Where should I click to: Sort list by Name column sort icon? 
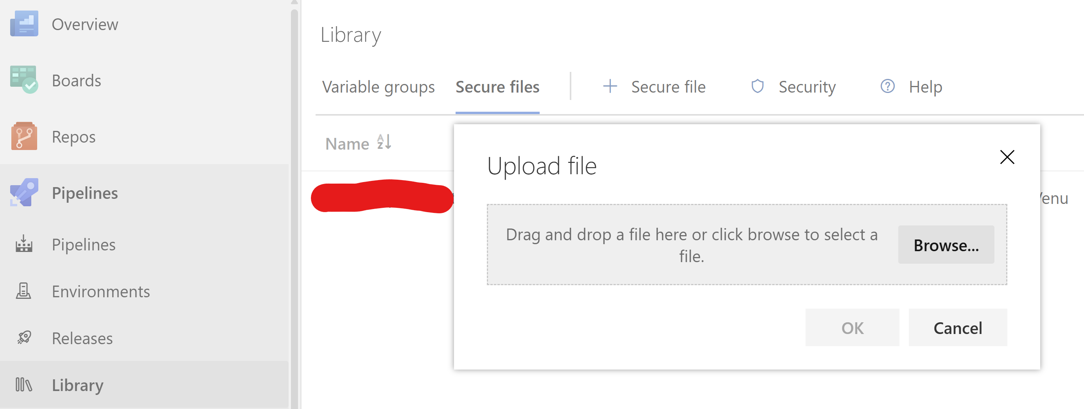(384, 142)
